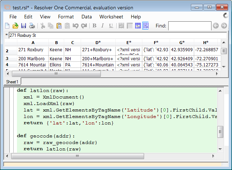
Task: Select column B header
Action: [x=56, y=43]
